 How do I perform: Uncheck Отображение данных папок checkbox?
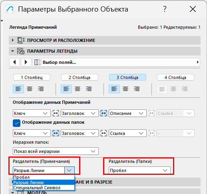16,123
